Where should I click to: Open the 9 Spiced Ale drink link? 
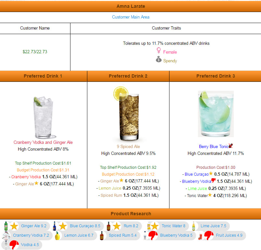128,146
